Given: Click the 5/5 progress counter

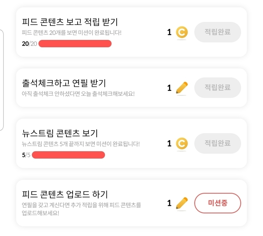Looking at the screenshot, I should point(26,155).
